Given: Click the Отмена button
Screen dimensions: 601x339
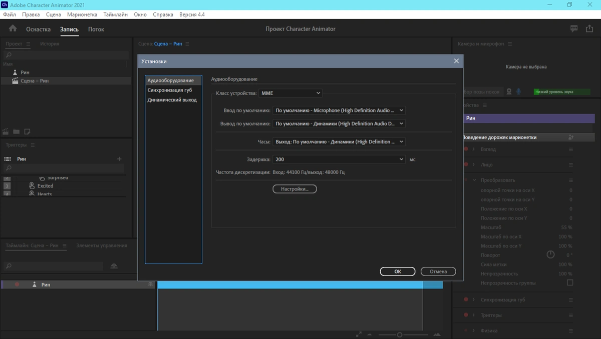Looking at the screenshot, I should point(438,271).
